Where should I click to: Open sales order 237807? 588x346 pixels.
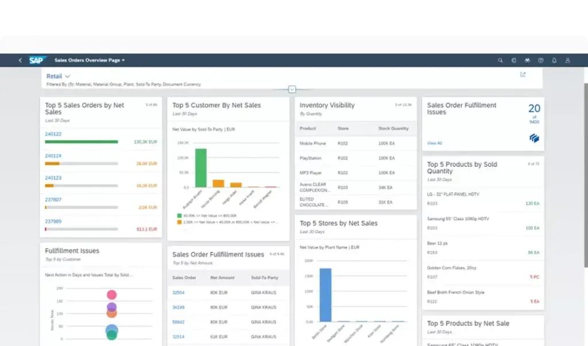click(53, 199)
